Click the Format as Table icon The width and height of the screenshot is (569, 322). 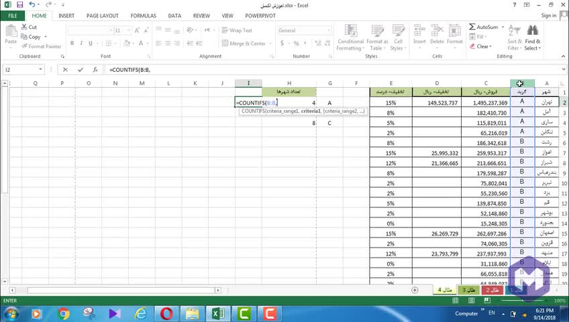coord(377,30)
